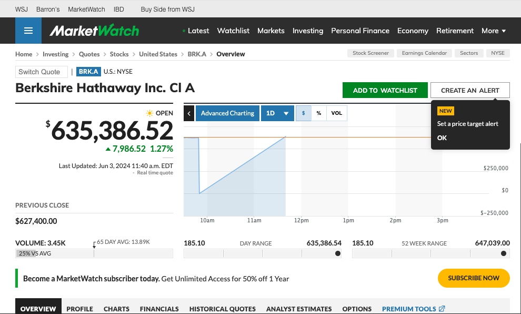This screenshot has height=314, width=521.
Task: Click the MarketWatch logo
Action: [x=95, y=31]
